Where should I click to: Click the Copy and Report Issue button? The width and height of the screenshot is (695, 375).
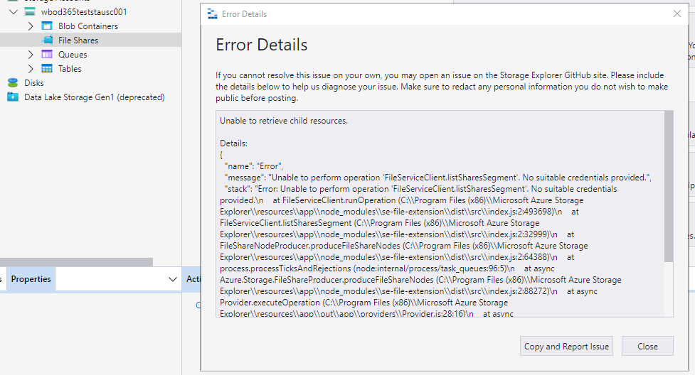(x=566, y=346)
